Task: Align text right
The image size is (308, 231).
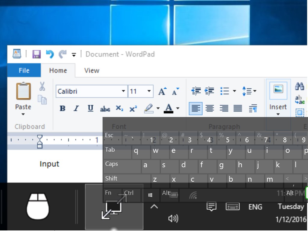Action: click(x=224, y=108)
